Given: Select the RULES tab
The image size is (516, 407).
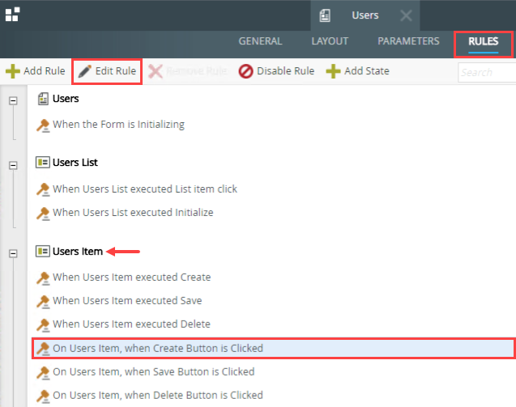Looking at the screenshot, I should point(483,41).
